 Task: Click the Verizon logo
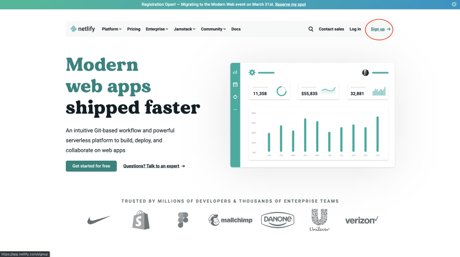362,220
